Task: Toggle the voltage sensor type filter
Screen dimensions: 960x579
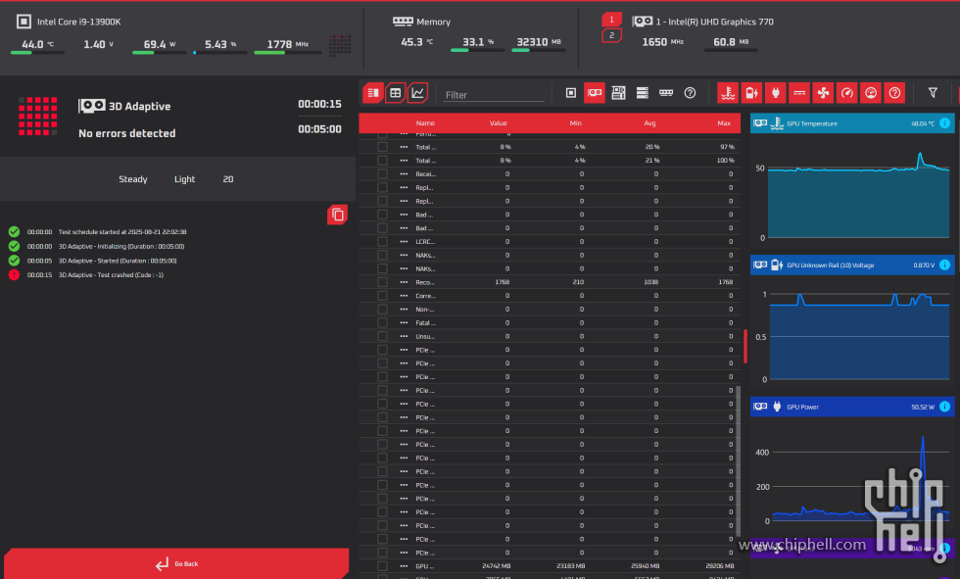Action: coord(752,93)
